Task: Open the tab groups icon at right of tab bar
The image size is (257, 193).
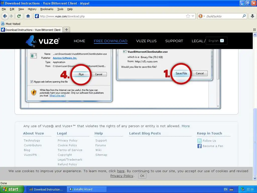Action: coord(254,30)
